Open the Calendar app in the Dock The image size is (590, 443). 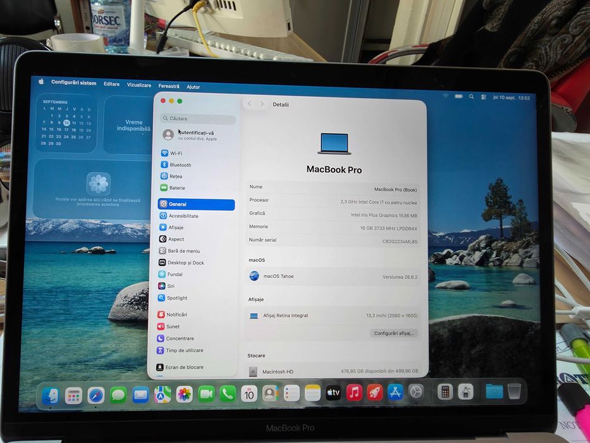coord(249,394)
